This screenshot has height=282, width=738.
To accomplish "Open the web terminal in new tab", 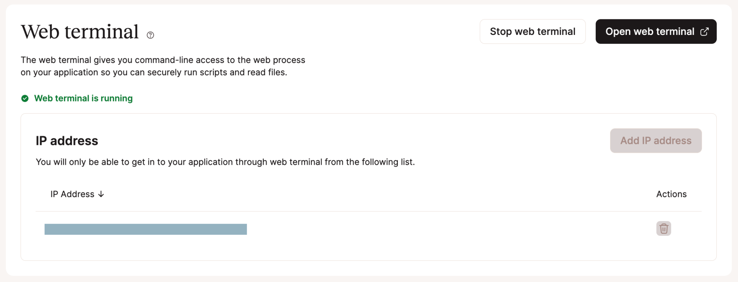I will click(655, 32).
